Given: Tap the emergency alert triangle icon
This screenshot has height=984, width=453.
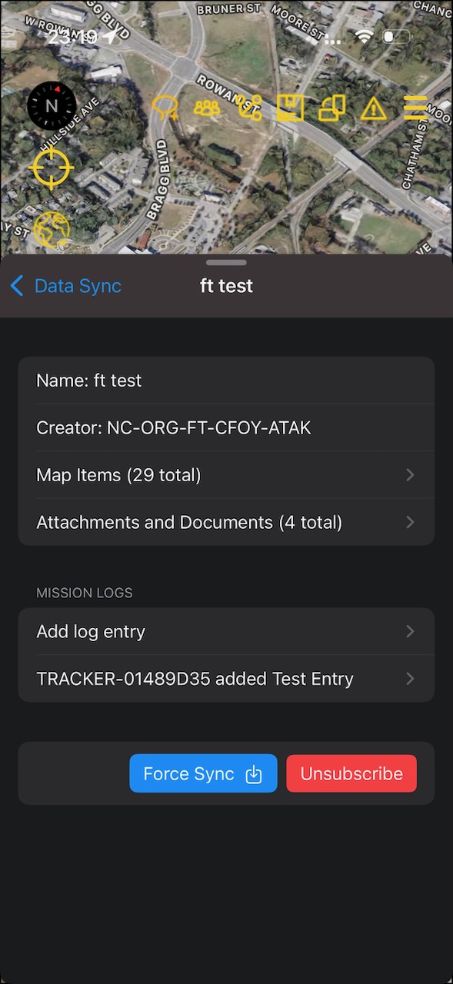Looking at the screenshot, I should [374, 108].
